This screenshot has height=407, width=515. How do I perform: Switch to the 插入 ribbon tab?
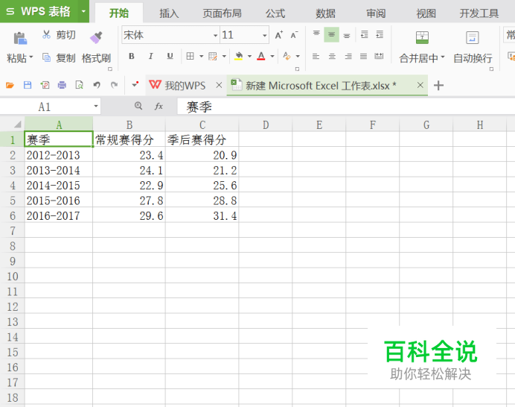(x=169, y=13)
